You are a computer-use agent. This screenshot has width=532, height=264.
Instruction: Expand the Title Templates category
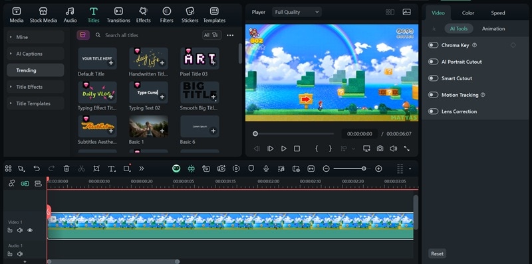pyautogui.click(x=35, y=103)
